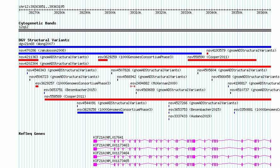Click esv3629258 1000Genomes variant label
Viewport: 280px width, 168px height.
[115, 109]
